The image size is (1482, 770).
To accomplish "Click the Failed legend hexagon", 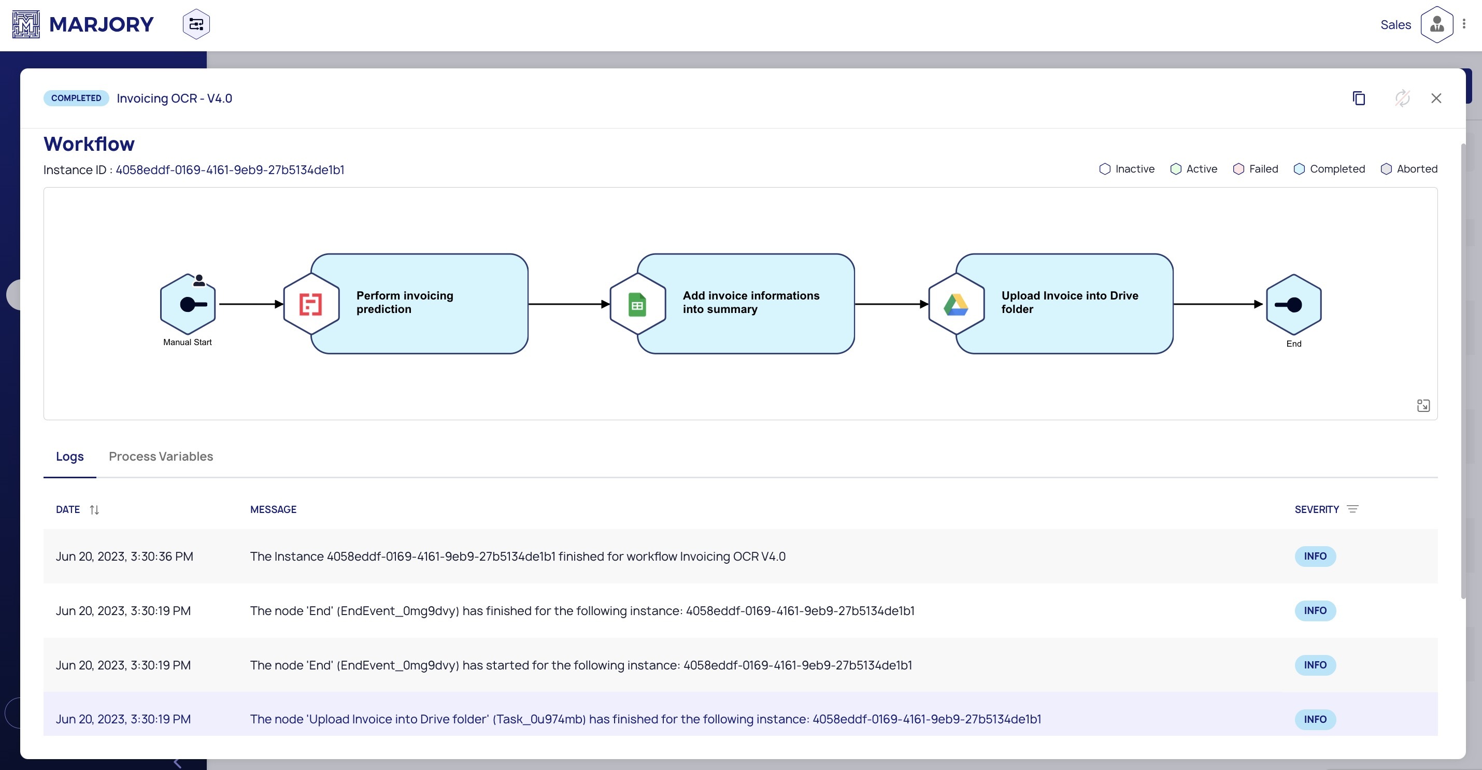I will tap(1238, 169).
